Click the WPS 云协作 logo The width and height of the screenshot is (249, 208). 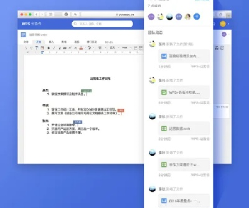[x=32, y=24]
